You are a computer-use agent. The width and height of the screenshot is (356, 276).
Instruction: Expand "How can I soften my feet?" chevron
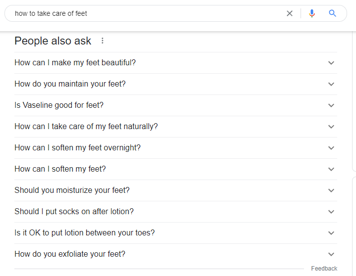pos(331,169)
